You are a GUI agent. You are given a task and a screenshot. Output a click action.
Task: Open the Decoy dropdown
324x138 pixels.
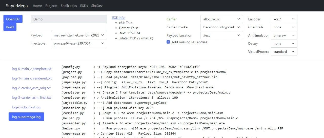point(284,43)
